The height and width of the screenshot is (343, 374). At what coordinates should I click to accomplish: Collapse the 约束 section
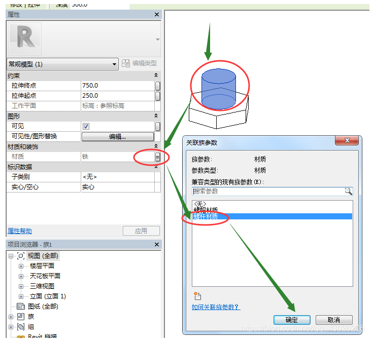pos(156,75)
